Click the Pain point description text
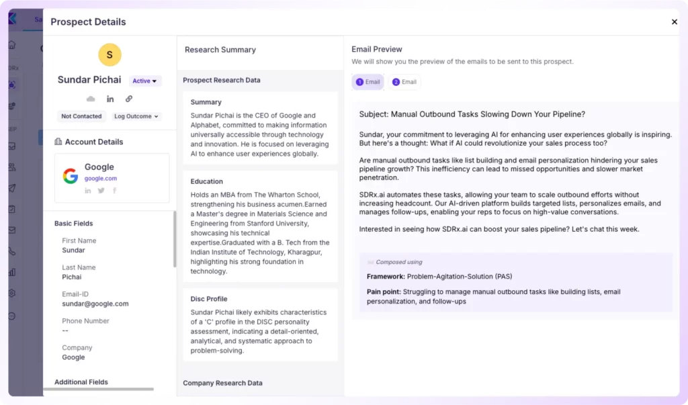 (x=494, y=297)
